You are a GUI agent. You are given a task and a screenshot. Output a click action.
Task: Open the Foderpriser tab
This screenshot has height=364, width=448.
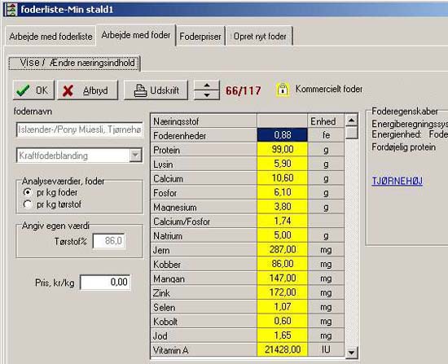pyautogui.click(x=200, y=37)
